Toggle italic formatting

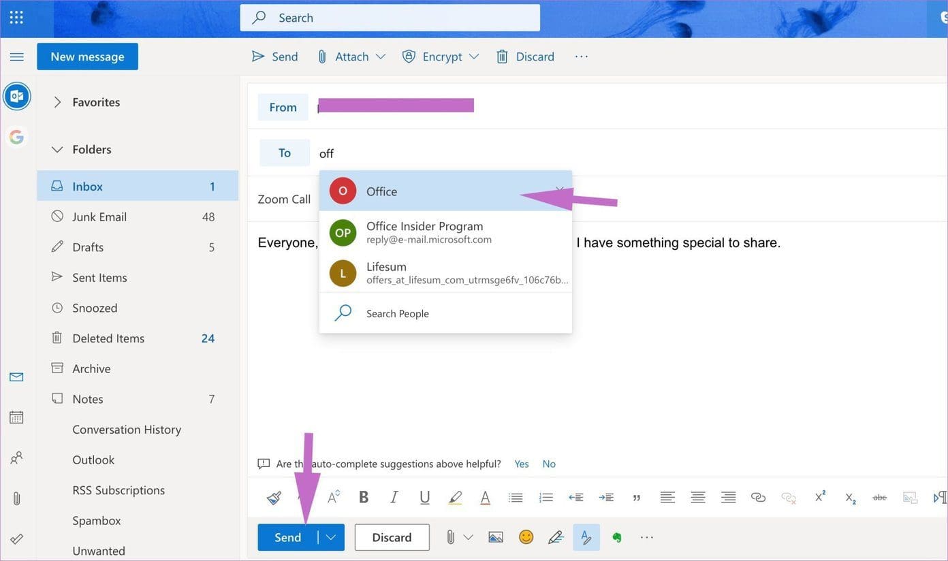pos(394,498)
